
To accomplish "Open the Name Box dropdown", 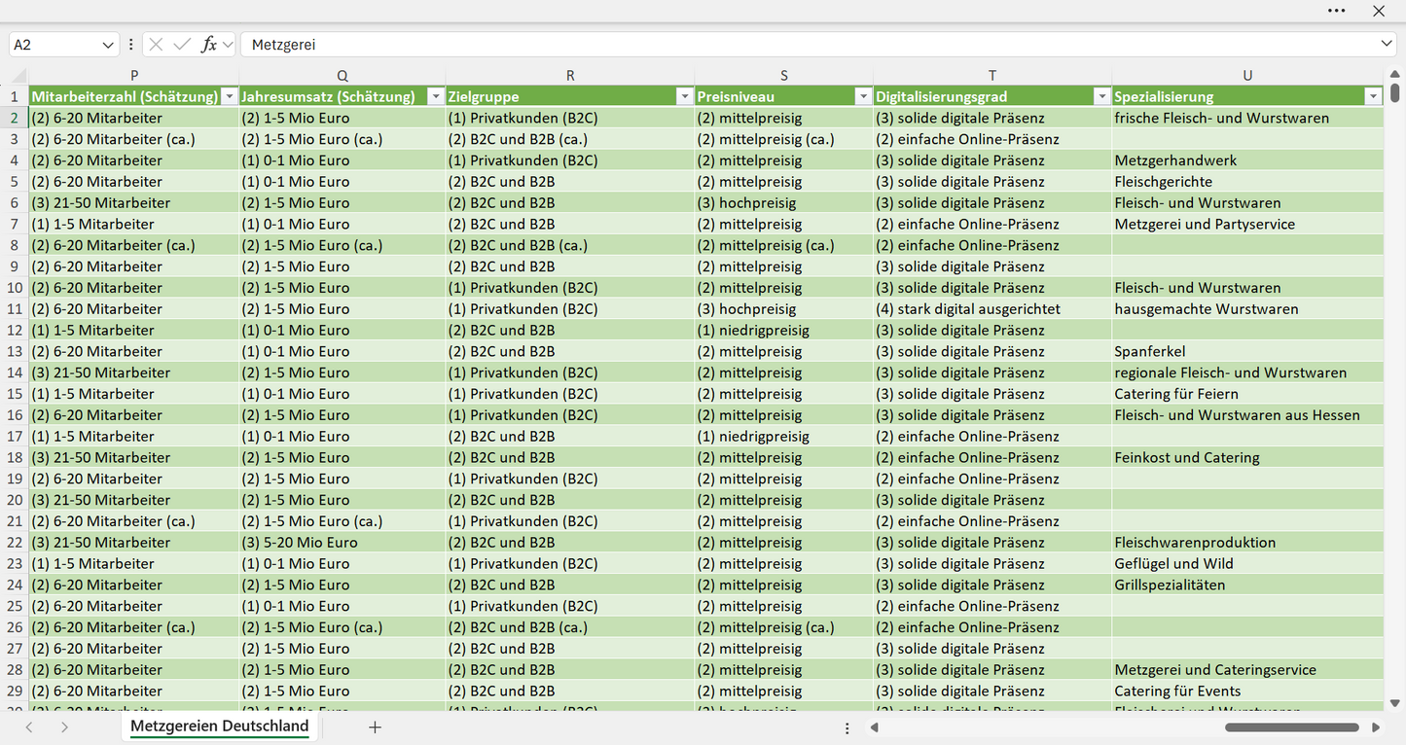I will [107, 45].
